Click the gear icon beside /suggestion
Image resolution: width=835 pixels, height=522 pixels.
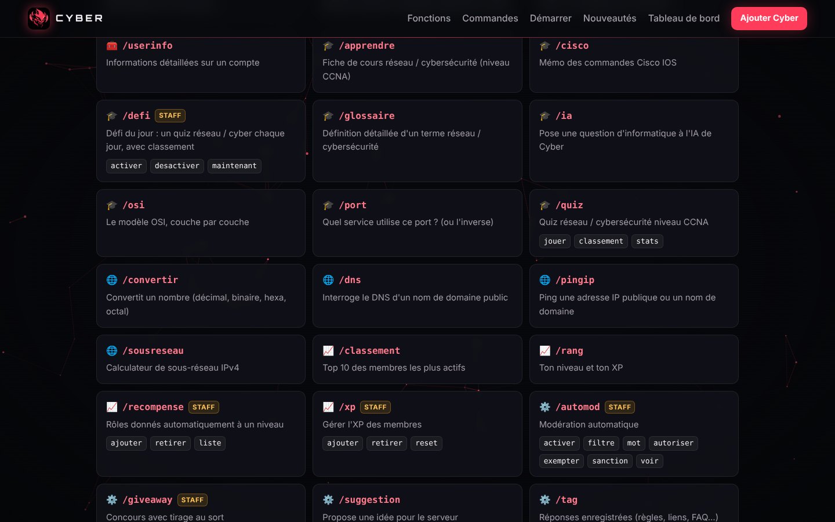328,500
